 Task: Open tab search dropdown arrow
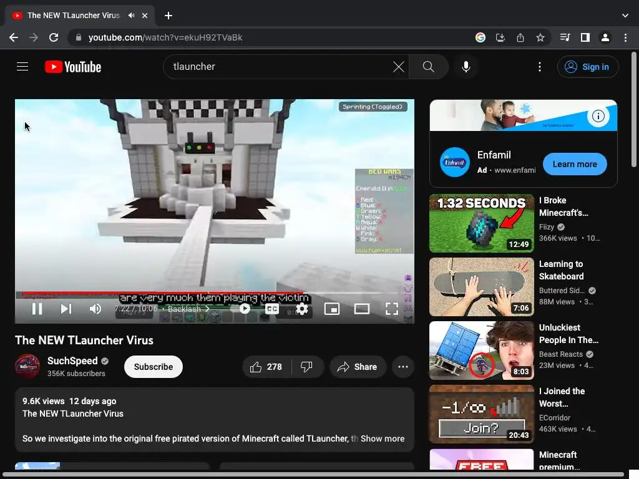coord(625,16)
